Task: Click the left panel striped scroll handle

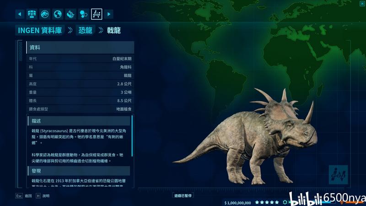Action: (20, 51)
